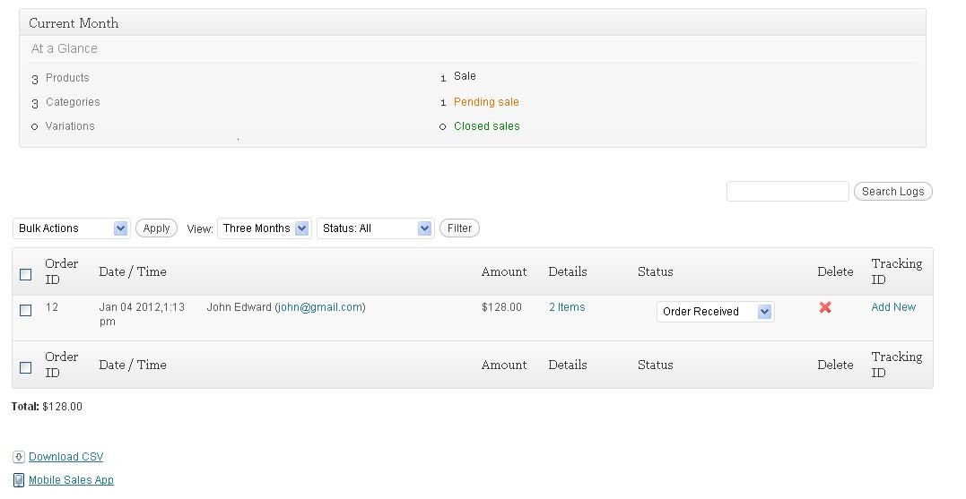This screenshot has width=966, height=499.
Task: Open the Pending sale link
Action: 486,102
